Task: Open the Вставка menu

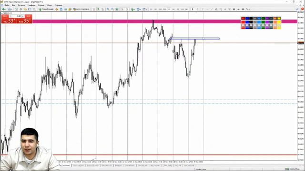Action: [21, 5]
